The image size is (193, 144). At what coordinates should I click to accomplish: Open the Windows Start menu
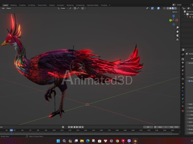click(x=58, y=141)
